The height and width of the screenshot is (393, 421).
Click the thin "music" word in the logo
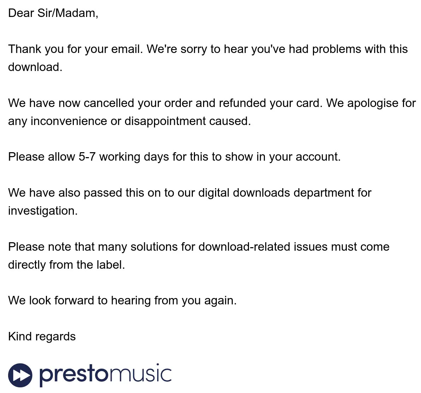click(x=141, y=374)
